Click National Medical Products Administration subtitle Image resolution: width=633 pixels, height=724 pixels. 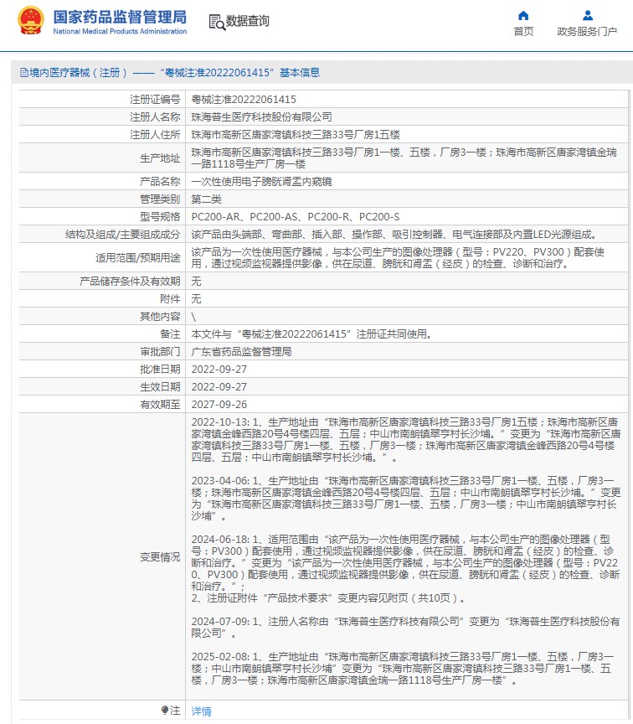coord(120,31)
